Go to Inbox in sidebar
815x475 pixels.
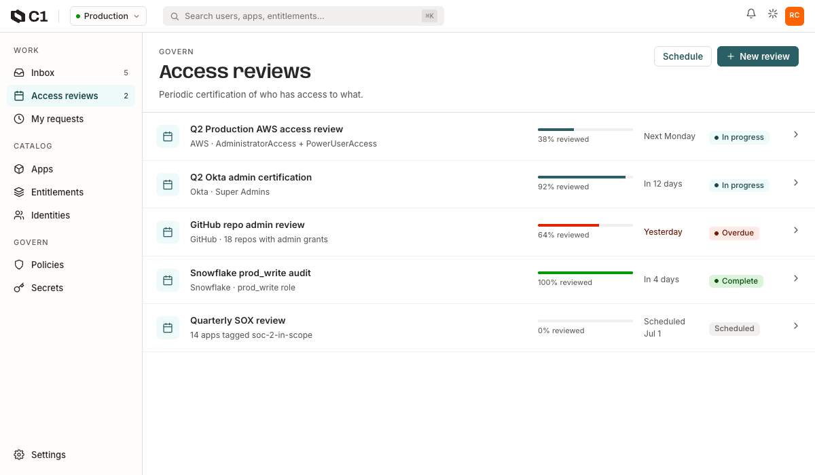click(x=71, y=73)
